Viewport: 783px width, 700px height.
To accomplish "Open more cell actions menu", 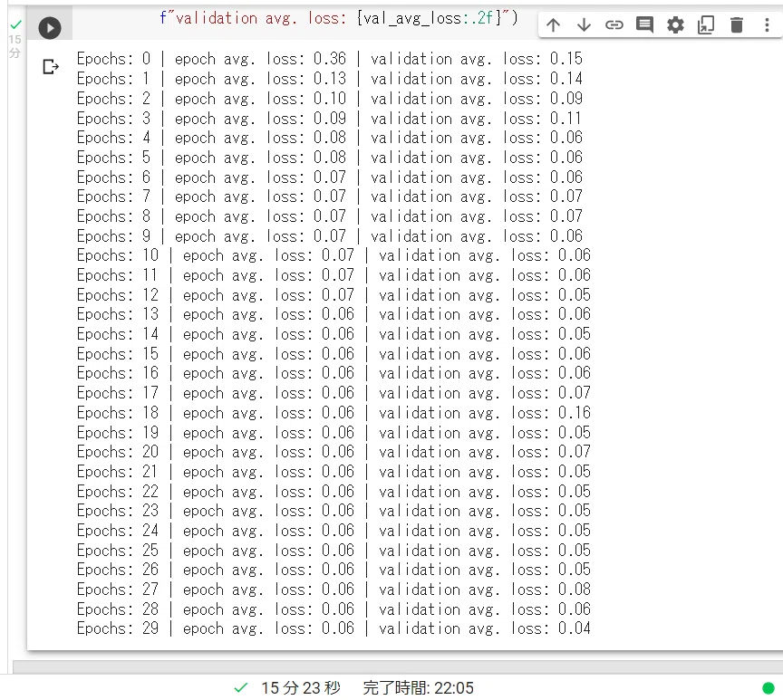I will tap(767, 24).
